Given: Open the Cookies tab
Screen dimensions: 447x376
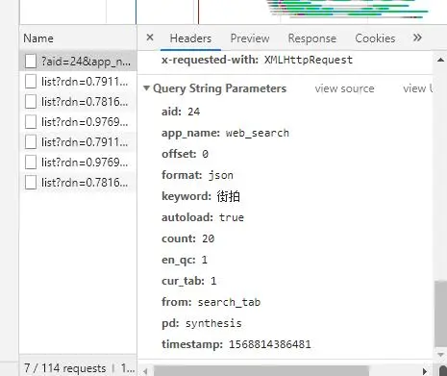Looking at the screenshot, I should [x=375, y=38].
